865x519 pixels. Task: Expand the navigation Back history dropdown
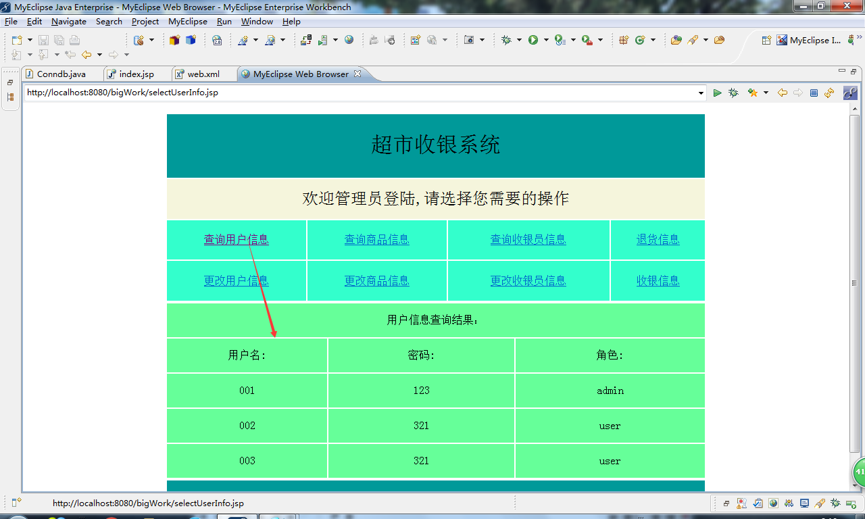(x=99, y=55)
